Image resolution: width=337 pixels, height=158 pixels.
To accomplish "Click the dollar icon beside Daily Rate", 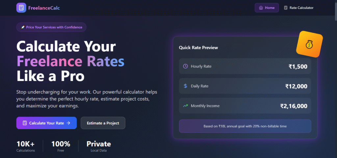I will pyautogui.click(x=185, y=86).
